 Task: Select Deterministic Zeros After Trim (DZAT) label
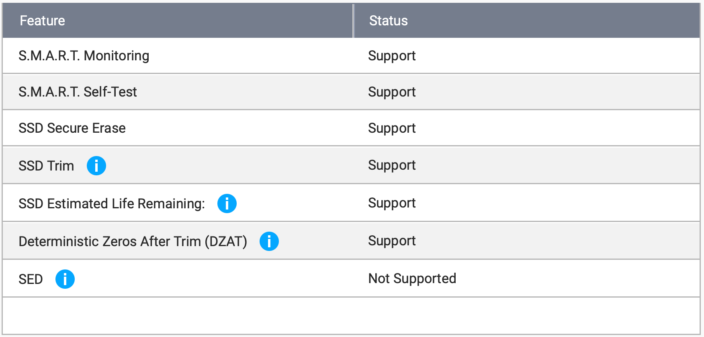[133, 241]
